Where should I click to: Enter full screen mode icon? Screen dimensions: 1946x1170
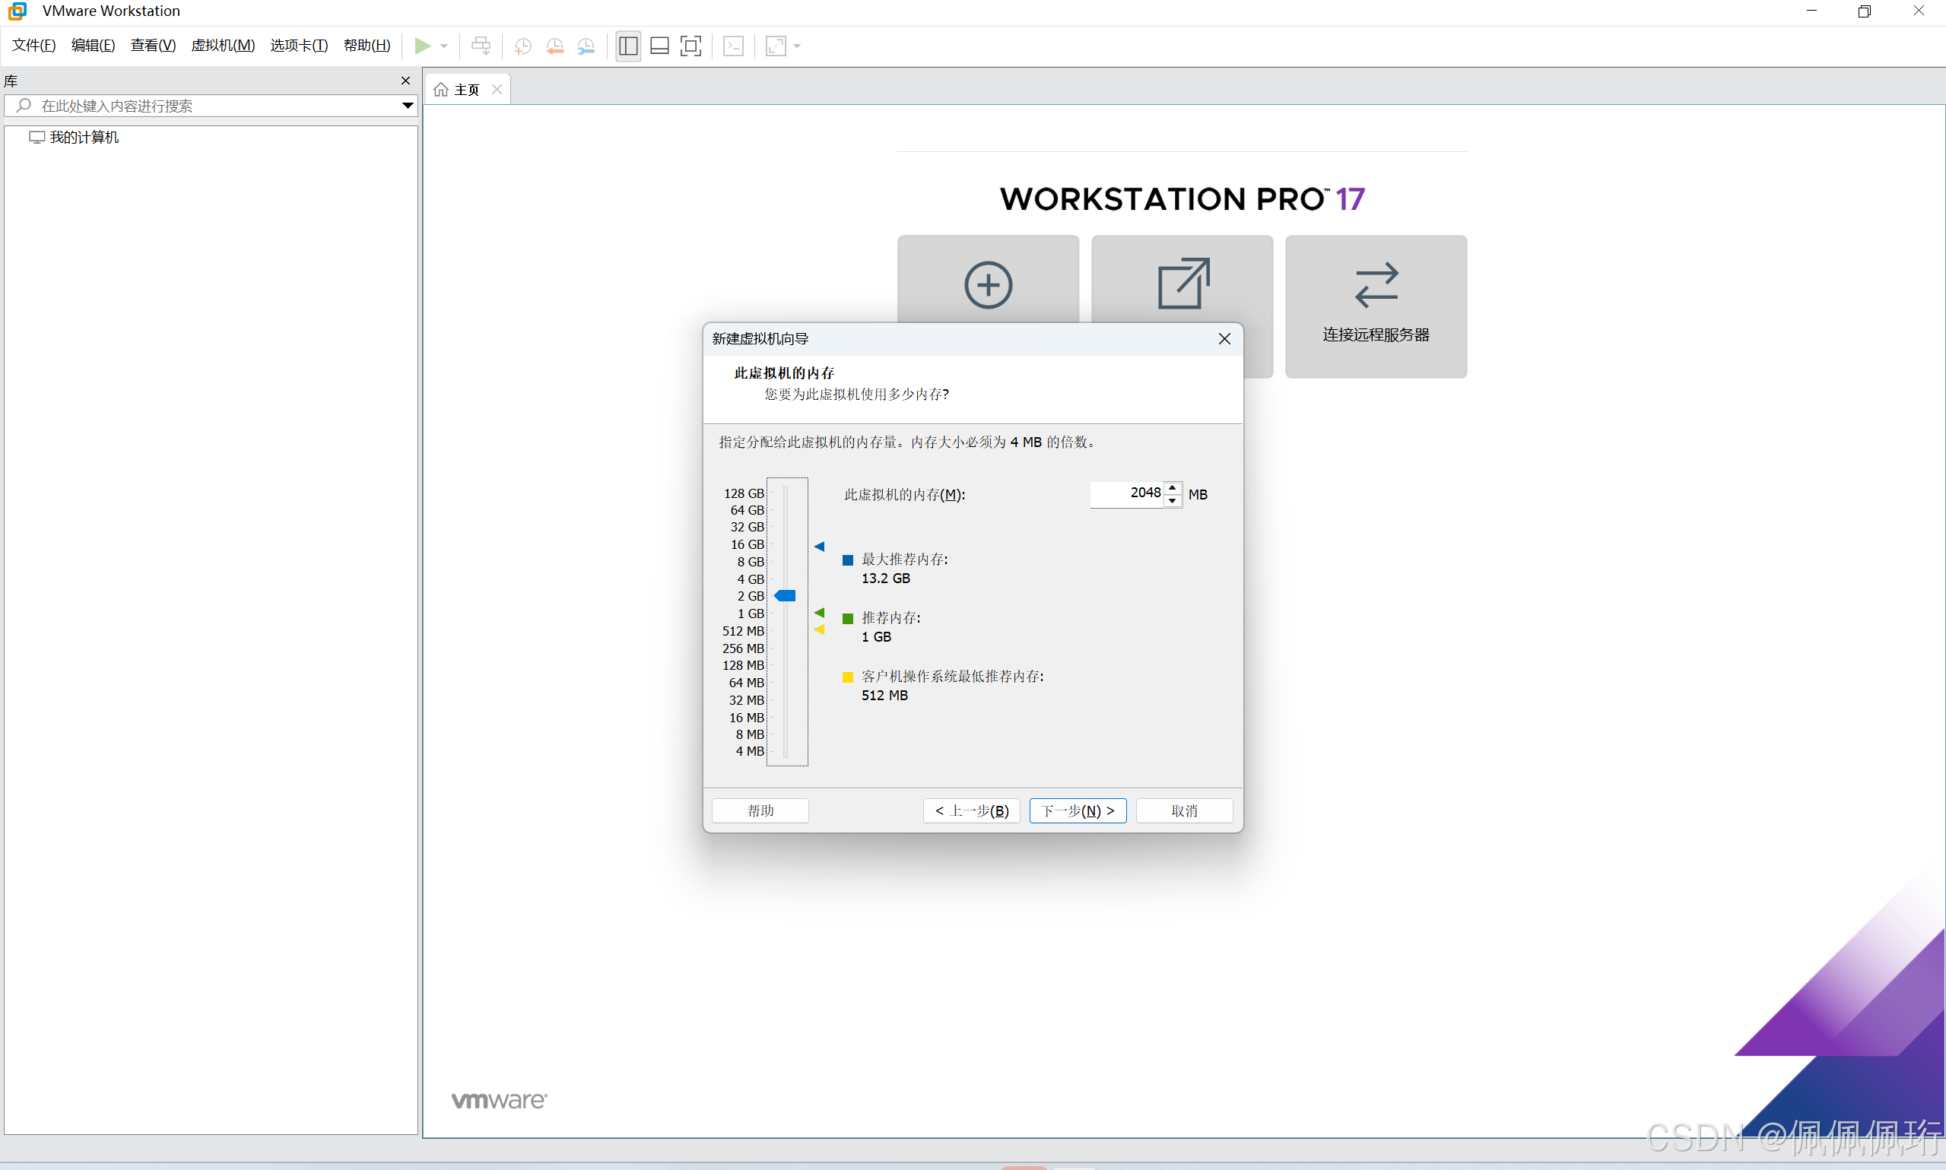tap(690, 46)
